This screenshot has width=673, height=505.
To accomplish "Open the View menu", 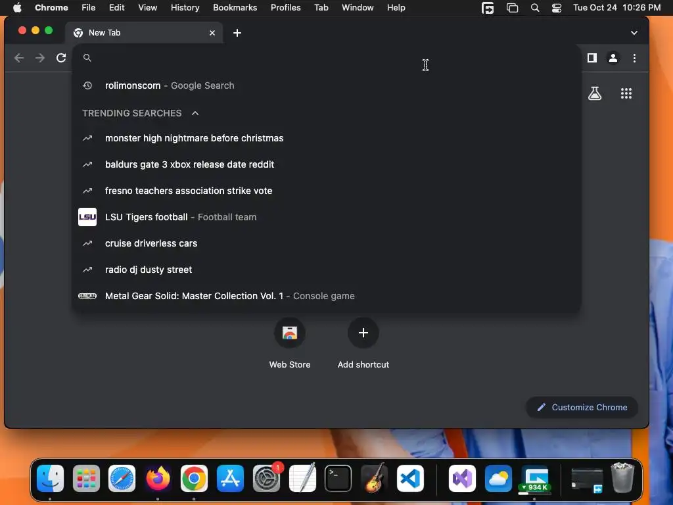I will coord(147,8).
